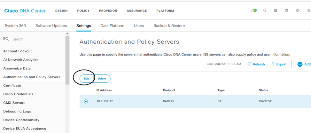Open the Users tab

click(x=139, y=26)
